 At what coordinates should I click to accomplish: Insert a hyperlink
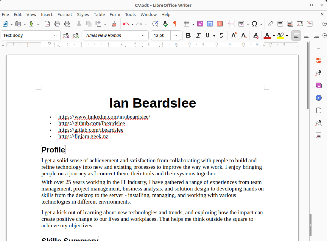(x=270, y=24)
